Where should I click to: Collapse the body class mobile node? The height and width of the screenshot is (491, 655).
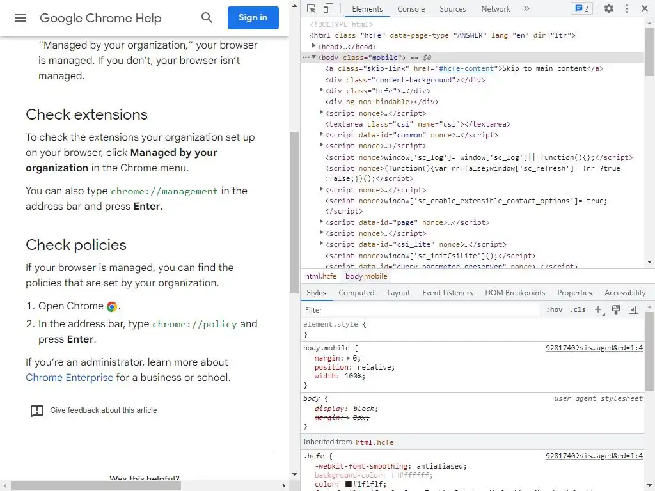point(313,57)
